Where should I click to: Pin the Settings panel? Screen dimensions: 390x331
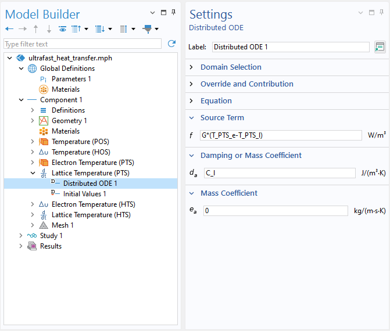point(382,12)
